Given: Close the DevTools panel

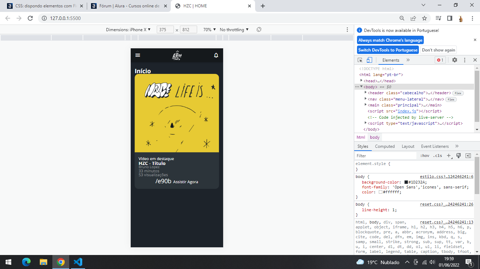Looking at the screenshot, I should [x=475, y=60].
